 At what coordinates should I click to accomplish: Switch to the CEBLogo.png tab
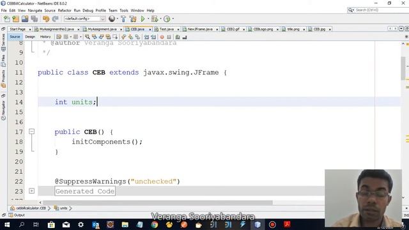(263, 29)
